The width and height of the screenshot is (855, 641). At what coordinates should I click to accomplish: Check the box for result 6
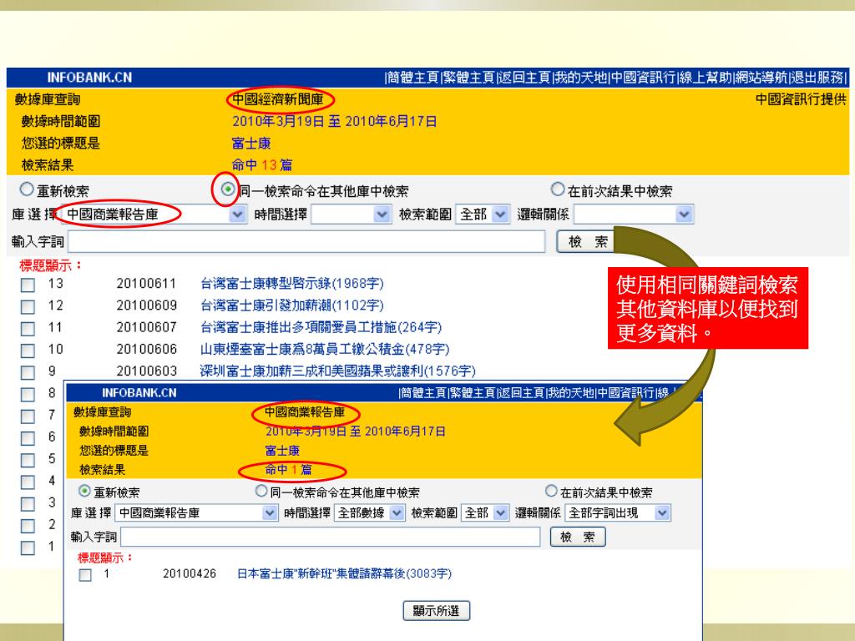click(x=28, y=438)
